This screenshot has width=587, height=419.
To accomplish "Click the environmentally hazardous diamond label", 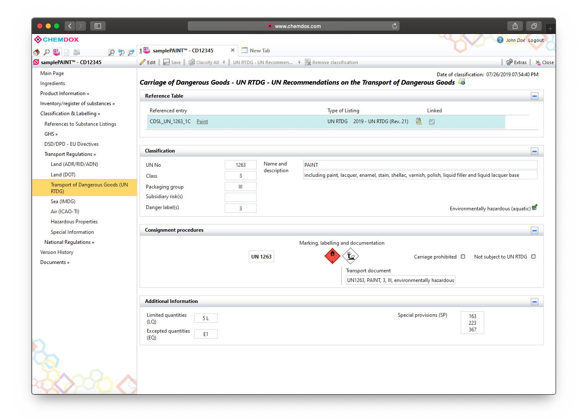I will pyautogui.click(x=351, y=255).
